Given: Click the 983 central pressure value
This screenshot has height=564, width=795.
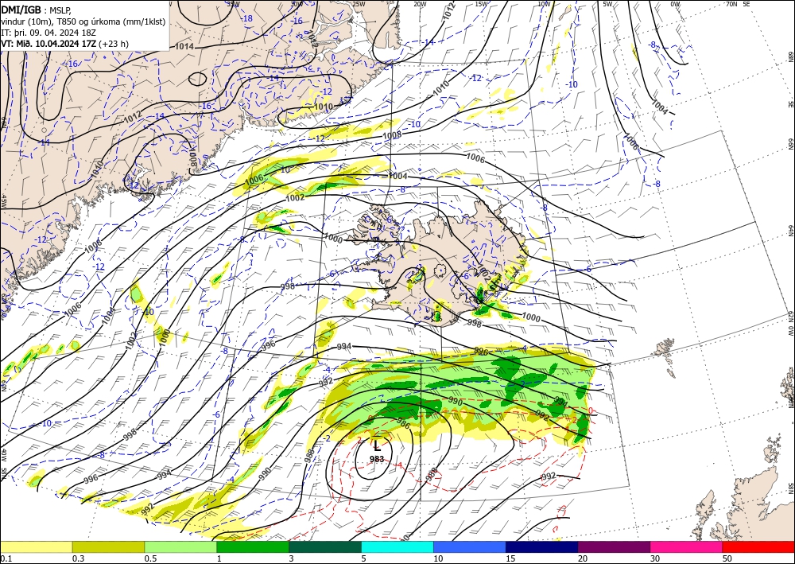Looking at the screenshot, I should [x=377, y=459].
